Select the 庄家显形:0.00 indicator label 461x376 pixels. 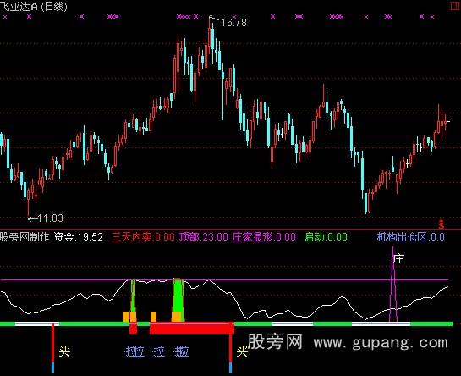(x=264, y=237)
